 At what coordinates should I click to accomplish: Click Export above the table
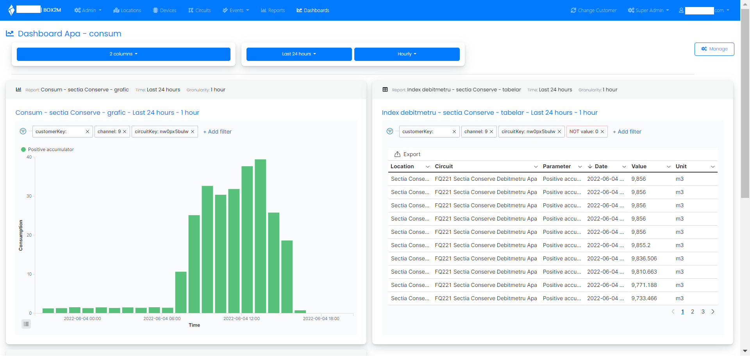(407, 155)
